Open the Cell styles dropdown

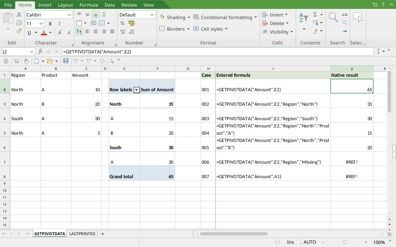point(226,29)
